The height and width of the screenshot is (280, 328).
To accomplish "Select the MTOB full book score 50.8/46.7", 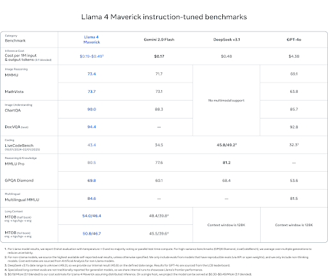I will (x=92, y=234).
